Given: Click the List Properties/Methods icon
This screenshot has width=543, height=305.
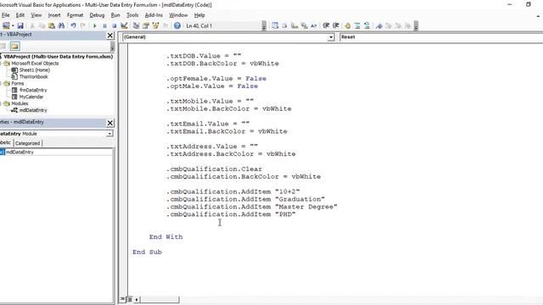Looking at the screenshot, I should 275,25.
